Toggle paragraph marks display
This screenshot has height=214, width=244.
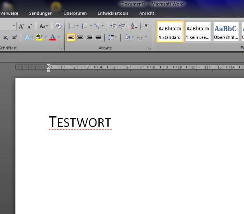tap(147, 26)
